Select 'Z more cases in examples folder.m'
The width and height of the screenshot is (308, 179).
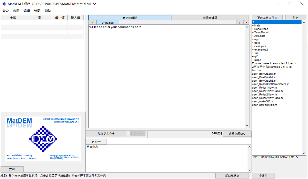pos(276,63)
